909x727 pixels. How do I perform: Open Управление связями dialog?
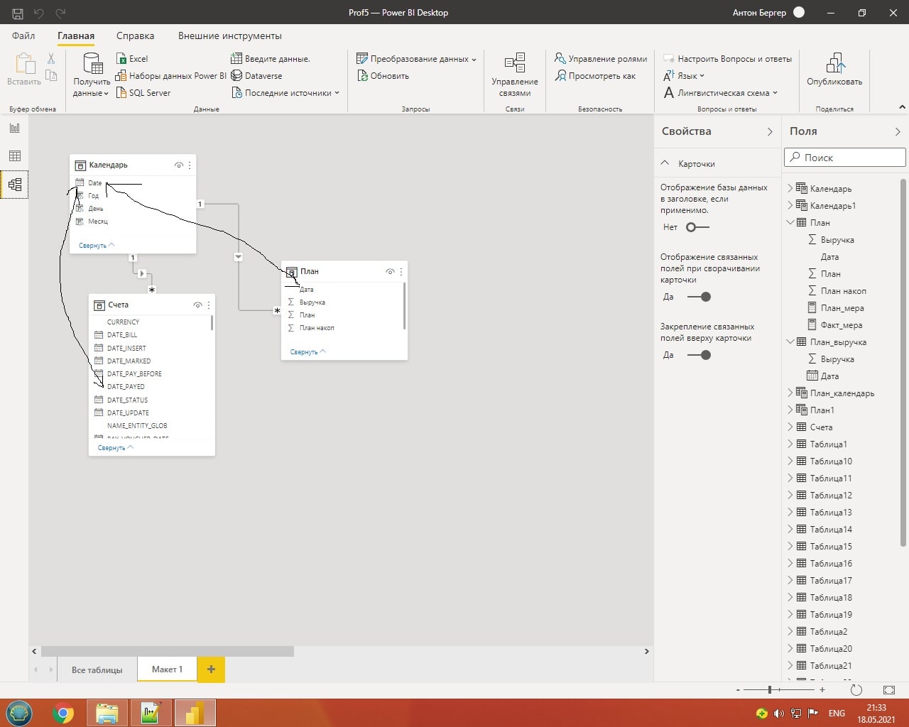(x=515, y=75)
